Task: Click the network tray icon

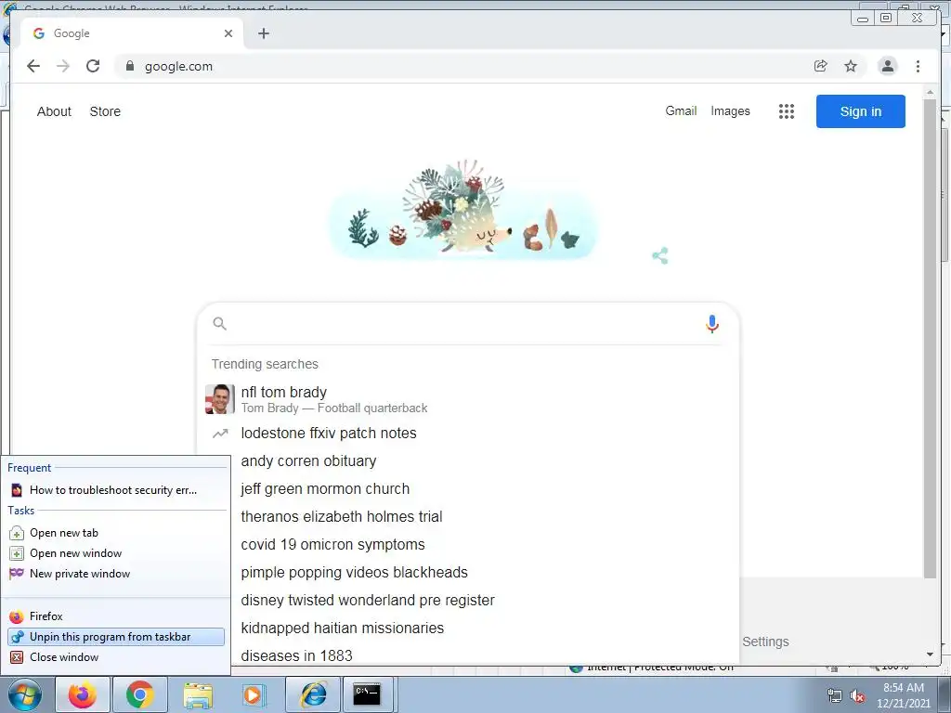Action: pyautogui.click(x=835, y=695)
